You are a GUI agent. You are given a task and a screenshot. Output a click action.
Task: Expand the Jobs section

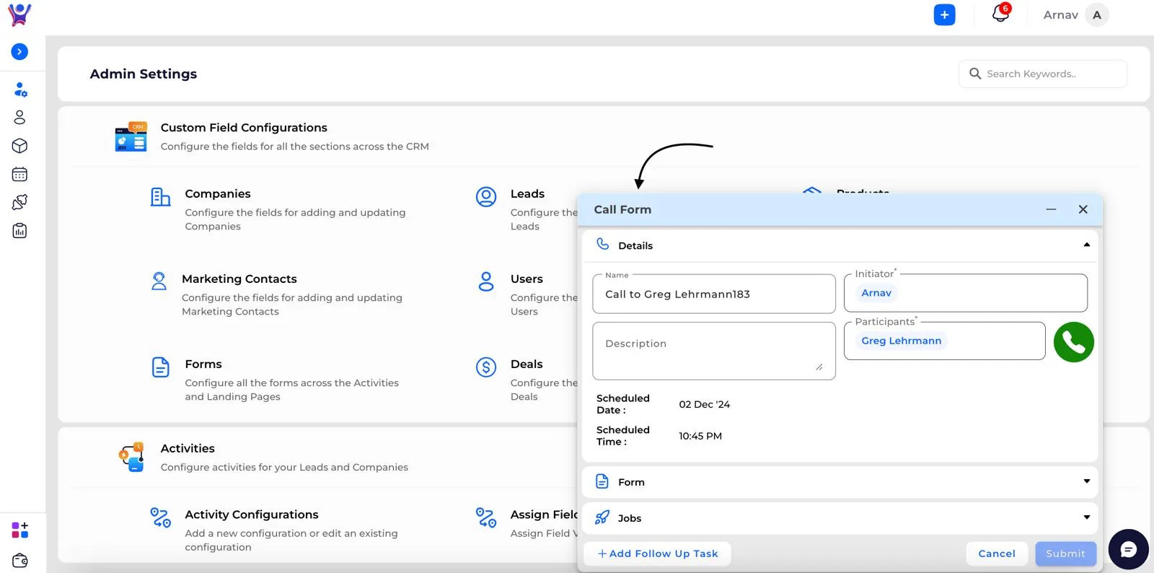(840, 518)
